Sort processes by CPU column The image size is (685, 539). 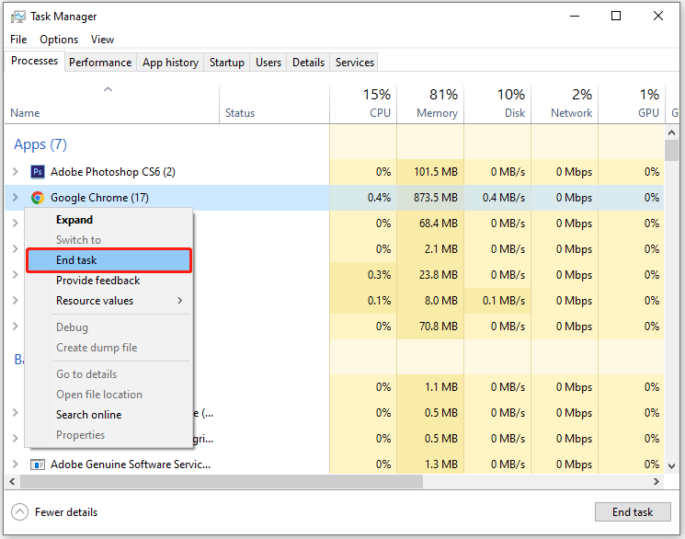[363, 105]
